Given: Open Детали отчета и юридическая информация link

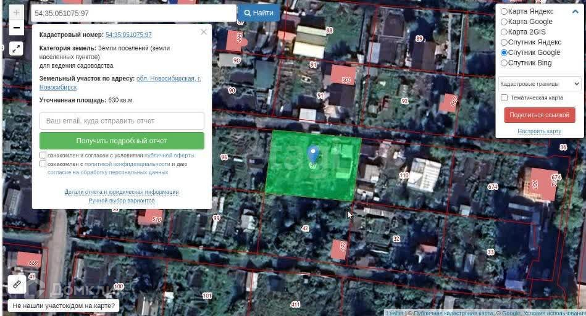Looking at the screenshot, I should [122, 192].
